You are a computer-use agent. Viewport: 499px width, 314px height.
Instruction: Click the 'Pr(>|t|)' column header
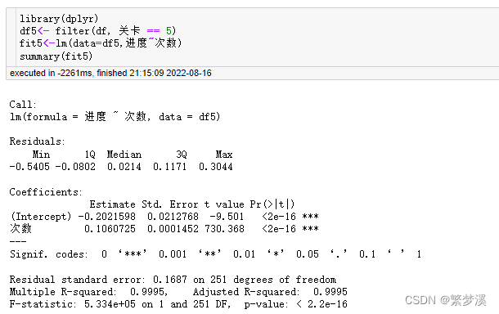point(272,204)
